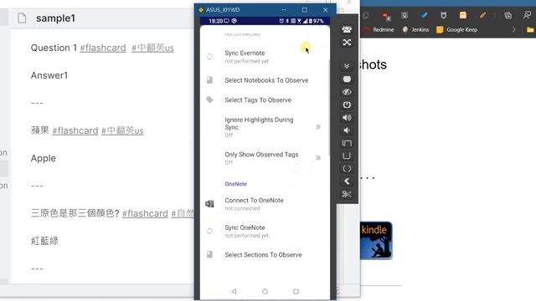Screen dimensions: 536x301
Task: Click the #中翻英us tag after 蘋果
Action: pos(122,130)
